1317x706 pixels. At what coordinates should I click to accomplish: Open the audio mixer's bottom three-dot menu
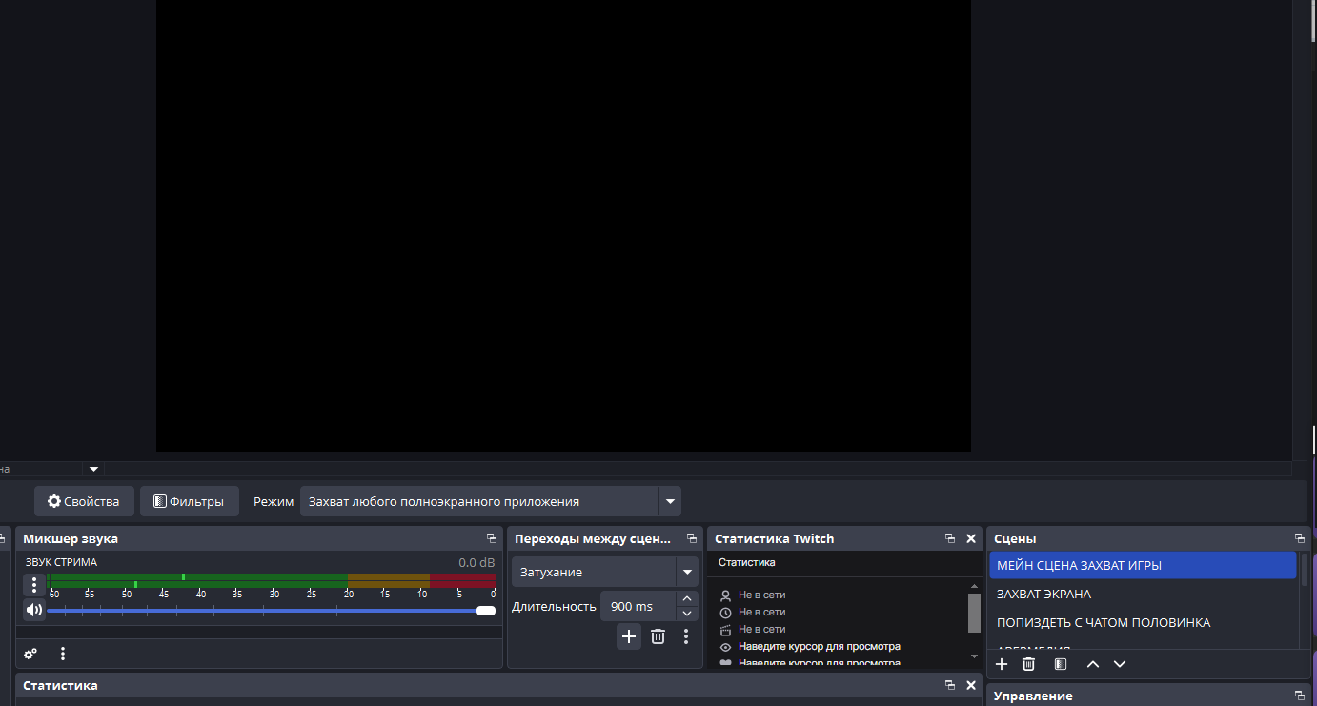click(x=63, y=654)
